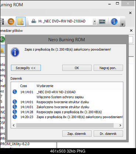Click the orange eject disc icon
This screenshot has width=136, height=154.
pos(11,21)
